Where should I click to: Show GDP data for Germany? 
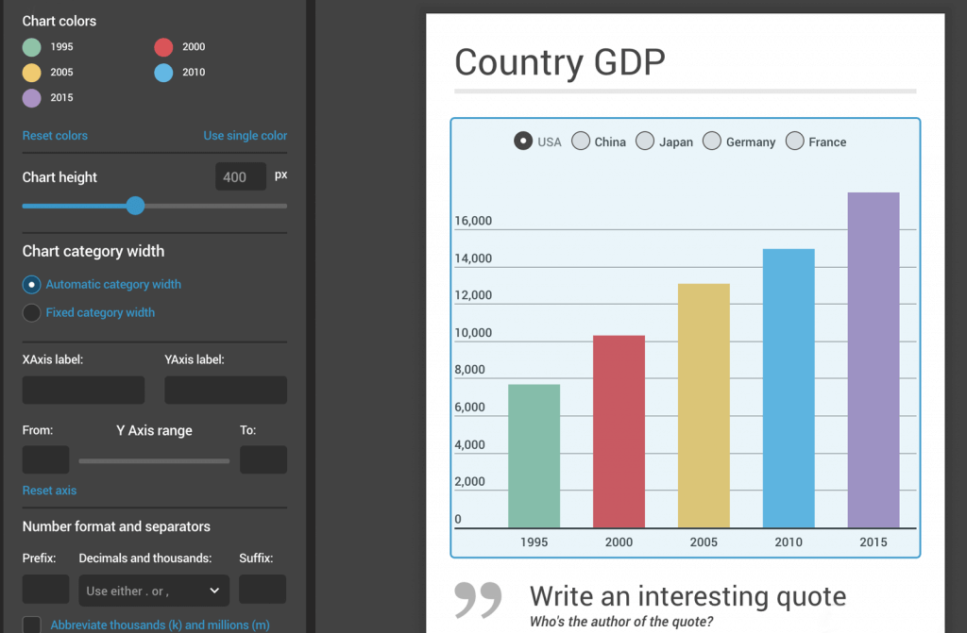[x=711, y=141]
